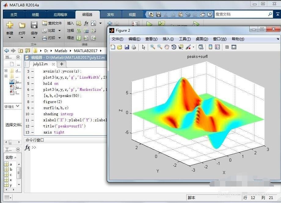The width and height of the screenshot is (281, 203).
Task: Open the 新建 (New) dropdown arrow
Action: tap(9, 38)
